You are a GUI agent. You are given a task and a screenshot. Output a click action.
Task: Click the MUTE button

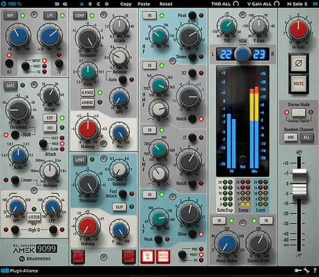point(299,84)
